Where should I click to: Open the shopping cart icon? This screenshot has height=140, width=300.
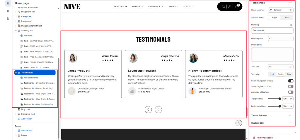point(237,6)
